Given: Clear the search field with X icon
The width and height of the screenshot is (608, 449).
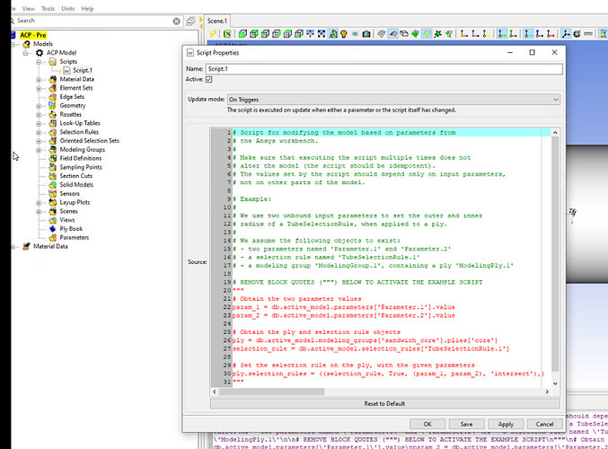Looking at the screenshot, I should 176,22.
